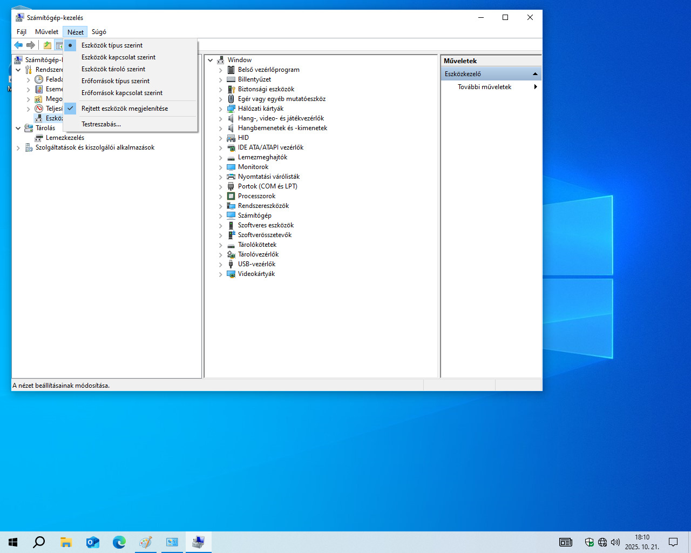Click the printer icon of Nyomtatási várólisták

pos(231,177)
